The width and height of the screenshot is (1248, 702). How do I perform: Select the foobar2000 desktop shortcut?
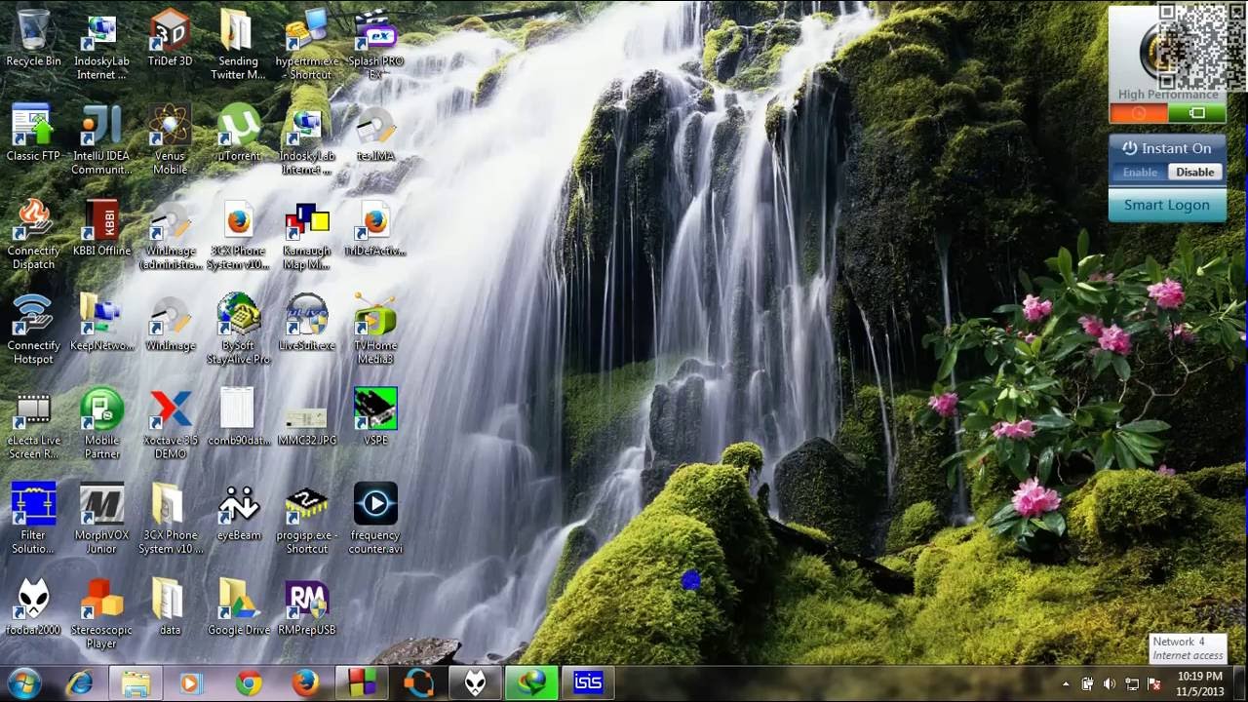(x=33, y=606)
